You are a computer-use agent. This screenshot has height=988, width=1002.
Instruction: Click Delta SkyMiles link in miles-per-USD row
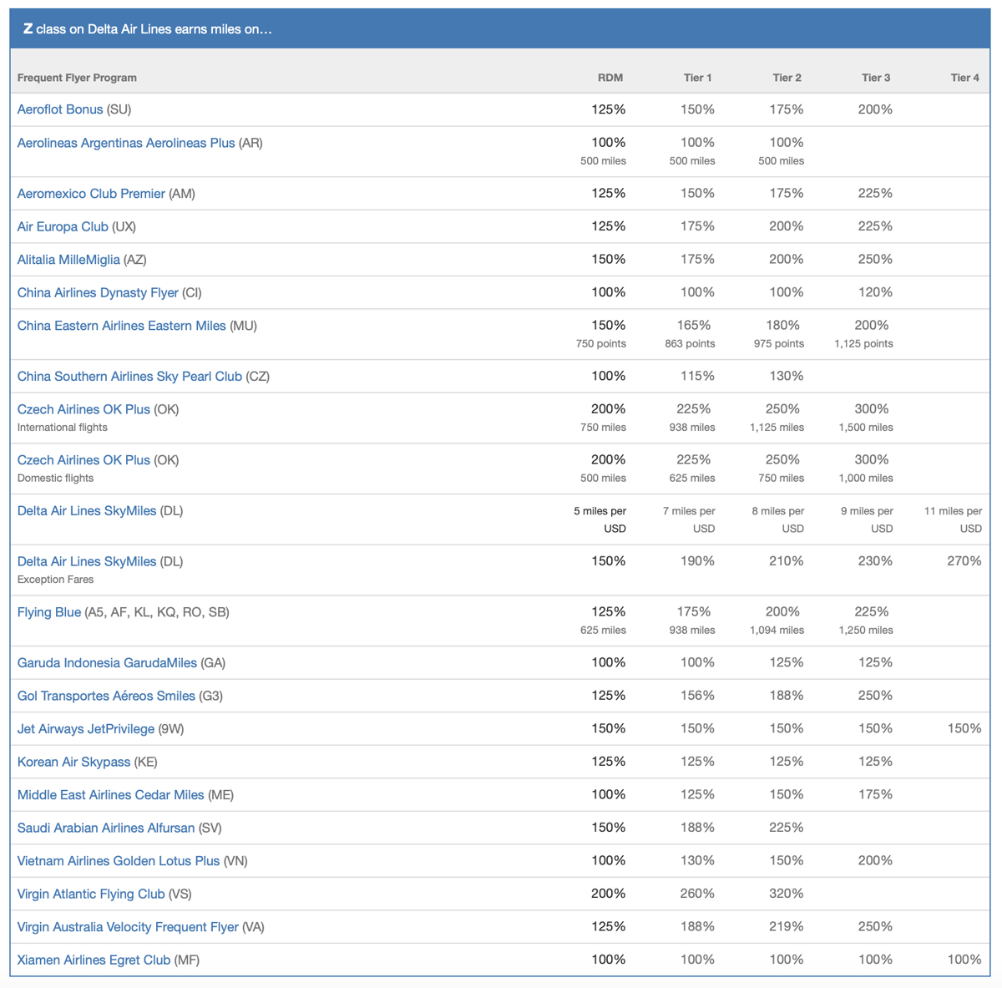coord(87,511)
